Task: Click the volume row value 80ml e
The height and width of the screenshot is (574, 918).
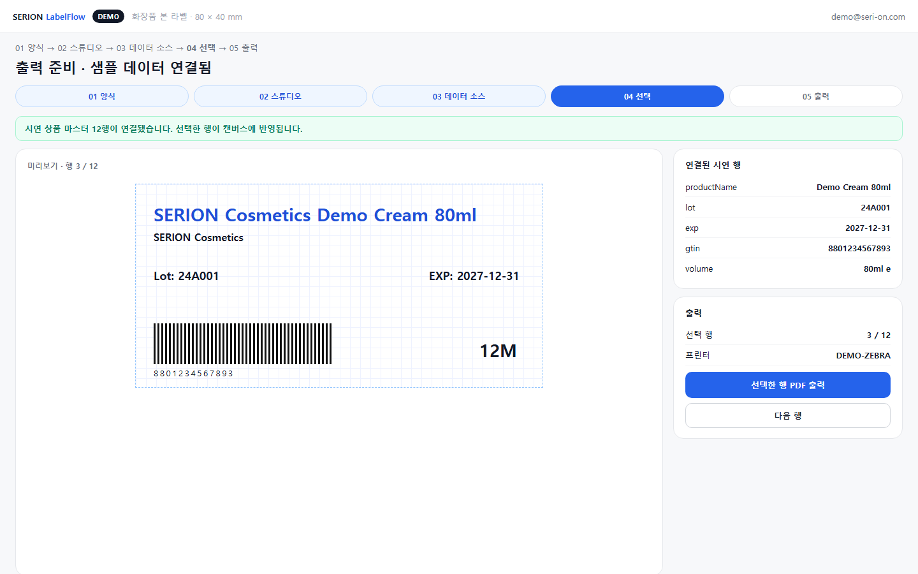Action: click(877, 269)
